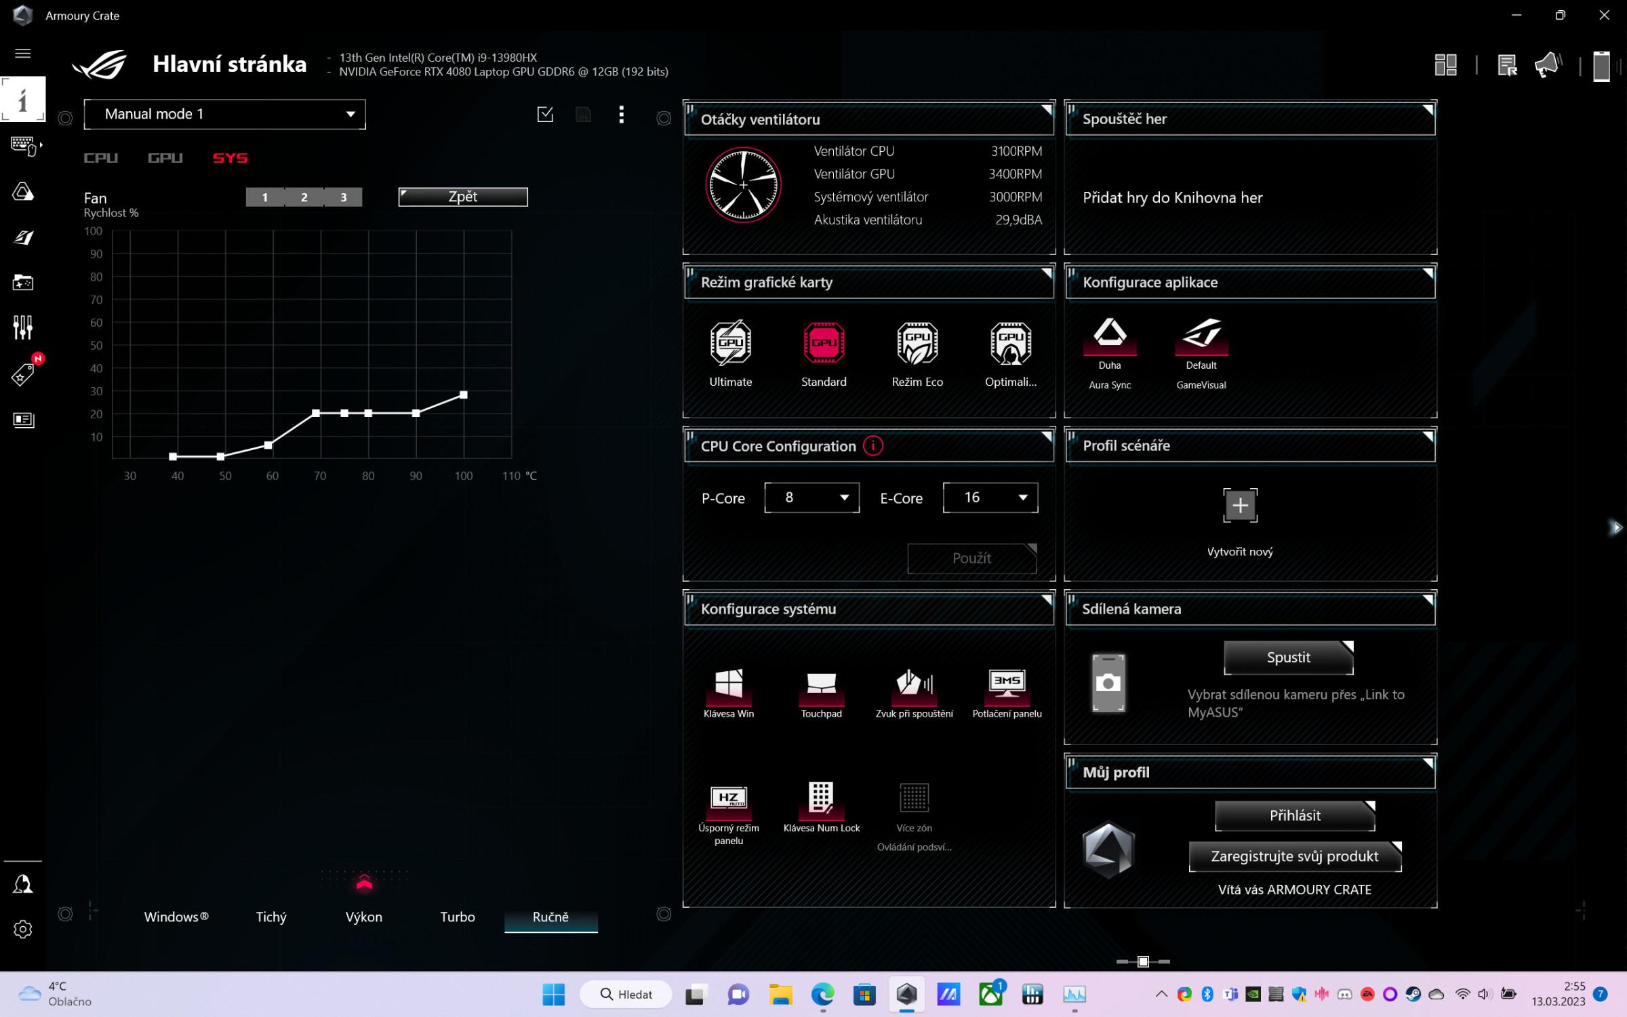
Task: Open the Scenario Profiles sliders sidebar icon
Action: coord(23,327)
